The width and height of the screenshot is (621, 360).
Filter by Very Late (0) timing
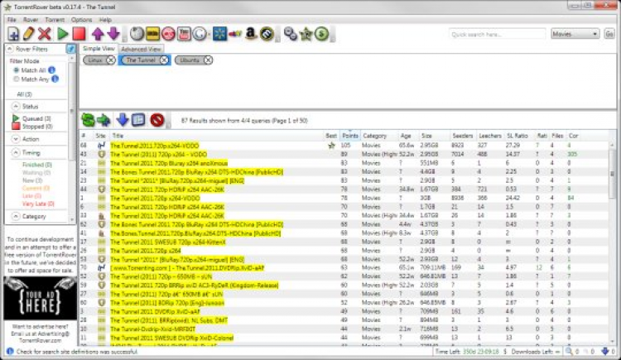[x=38, y=204]
